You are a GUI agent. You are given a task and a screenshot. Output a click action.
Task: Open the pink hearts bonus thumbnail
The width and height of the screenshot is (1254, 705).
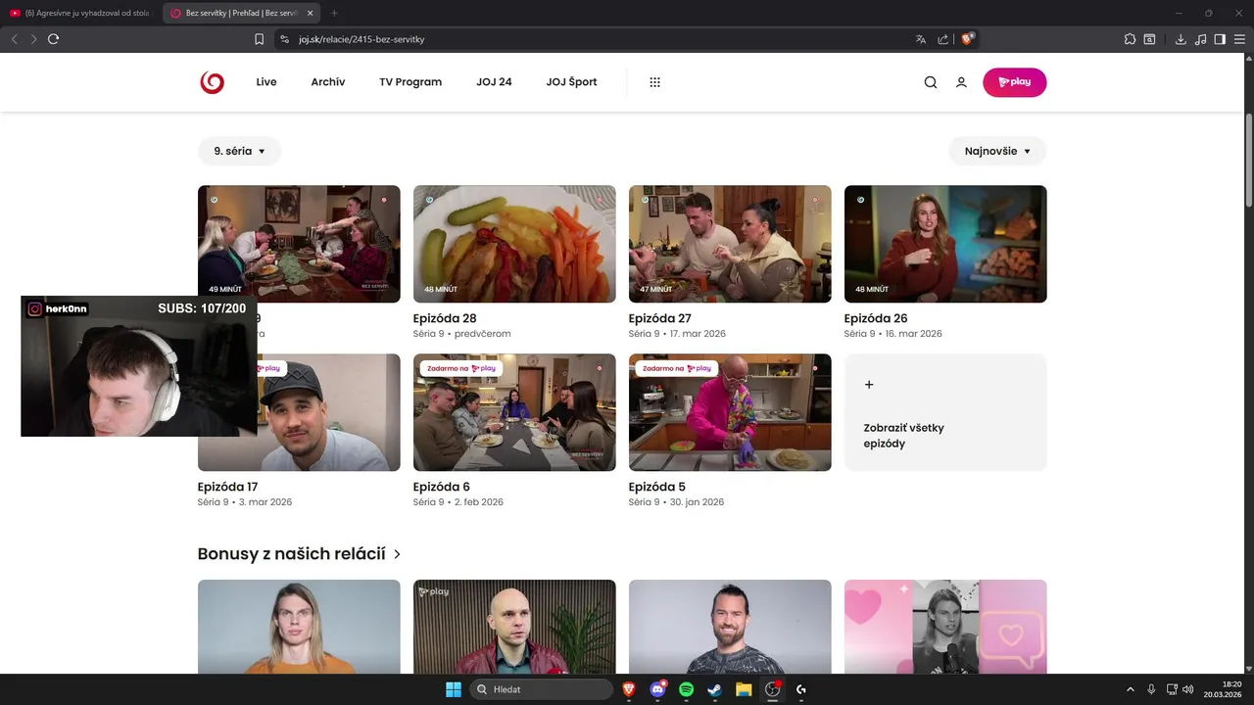945,627
